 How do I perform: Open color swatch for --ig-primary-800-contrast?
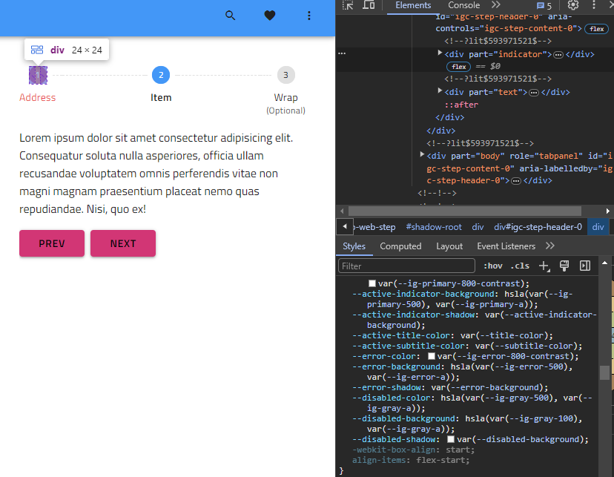click(372, 283)
